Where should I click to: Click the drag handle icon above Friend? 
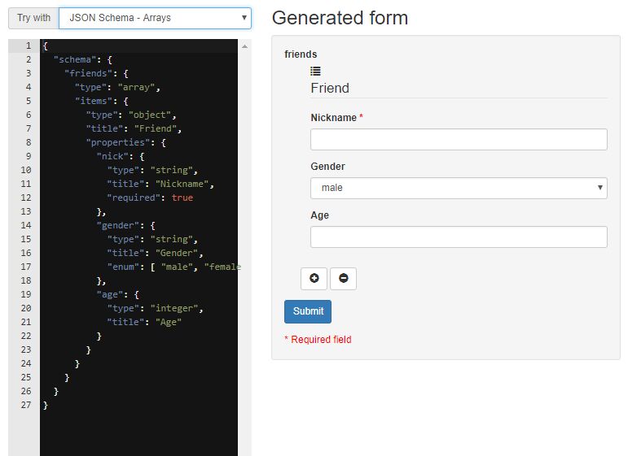(x=315, y=72)
